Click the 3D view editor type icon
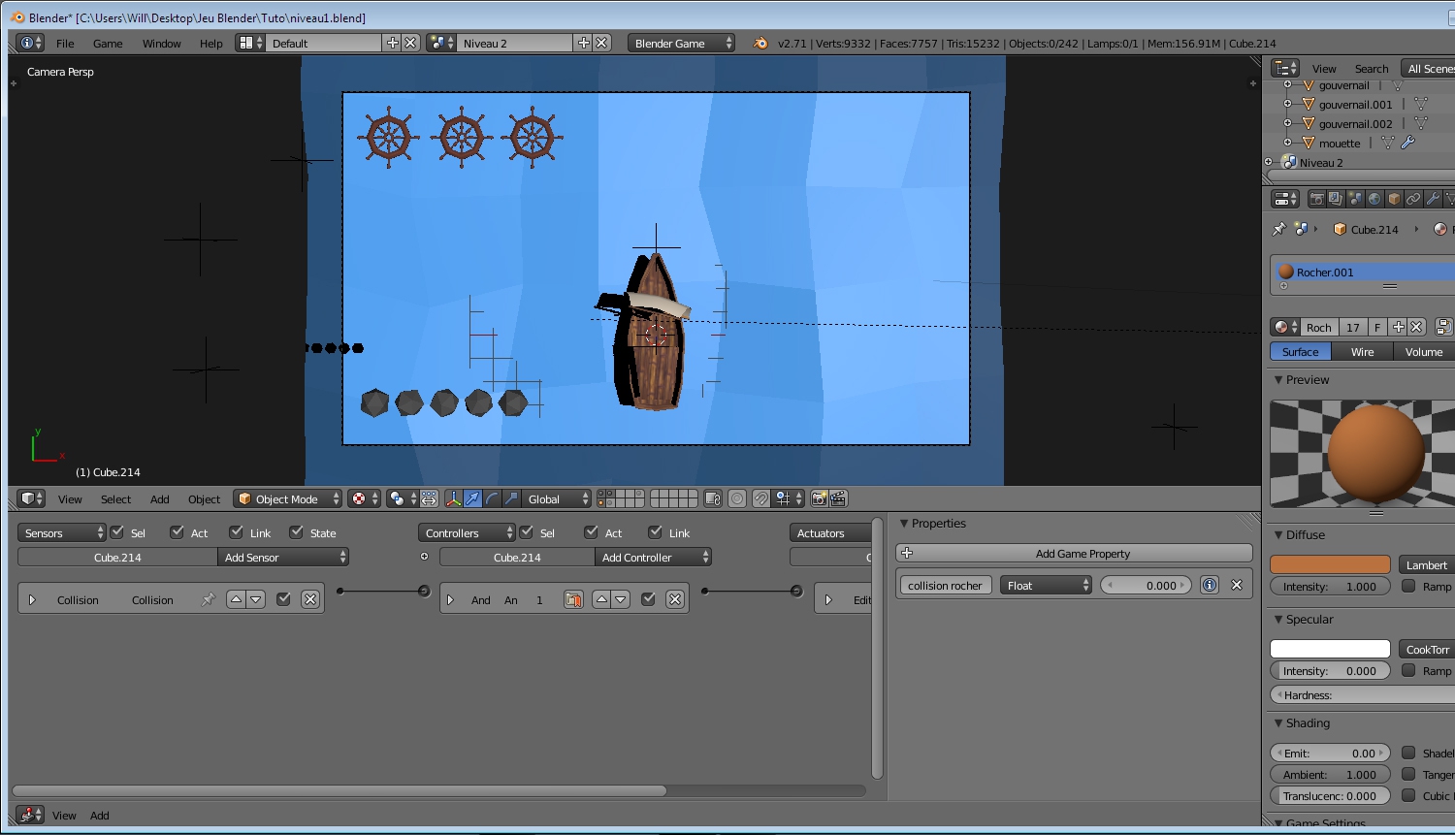The height and width of the screenshot is (835, 1455). (x=31, y=498)
